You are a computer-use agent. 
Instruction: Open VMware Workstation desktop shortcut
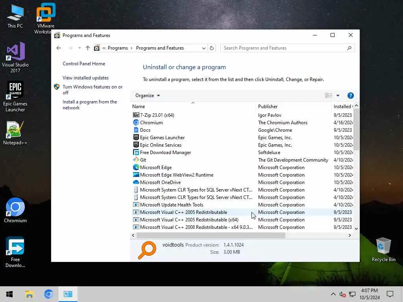(46, 18)
